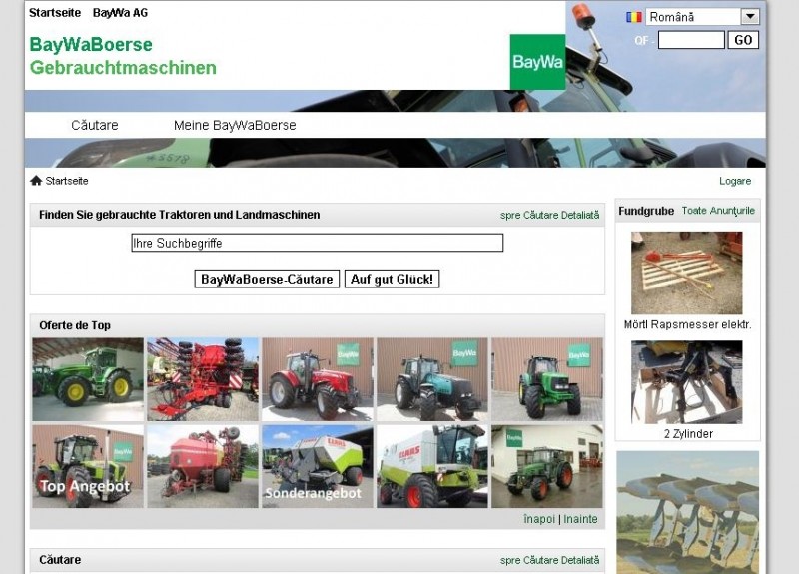Viewport: 799px width, 574px height.
Task: Click the BayWa green logo
Action: (x=537, y=62)
